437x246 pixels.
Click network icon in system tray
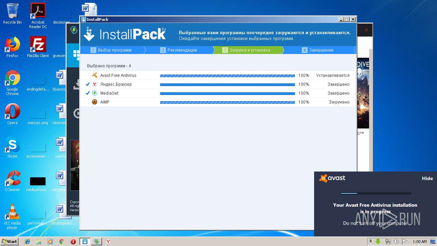(x=388, y=242)
